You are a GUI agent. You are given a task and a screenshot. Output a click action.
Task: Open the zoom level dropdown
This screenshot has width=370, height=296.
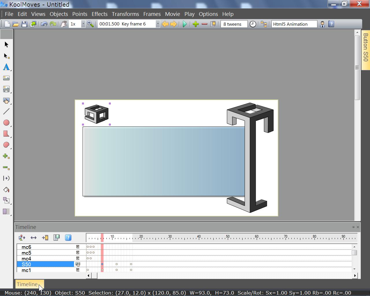coord(83,24)
